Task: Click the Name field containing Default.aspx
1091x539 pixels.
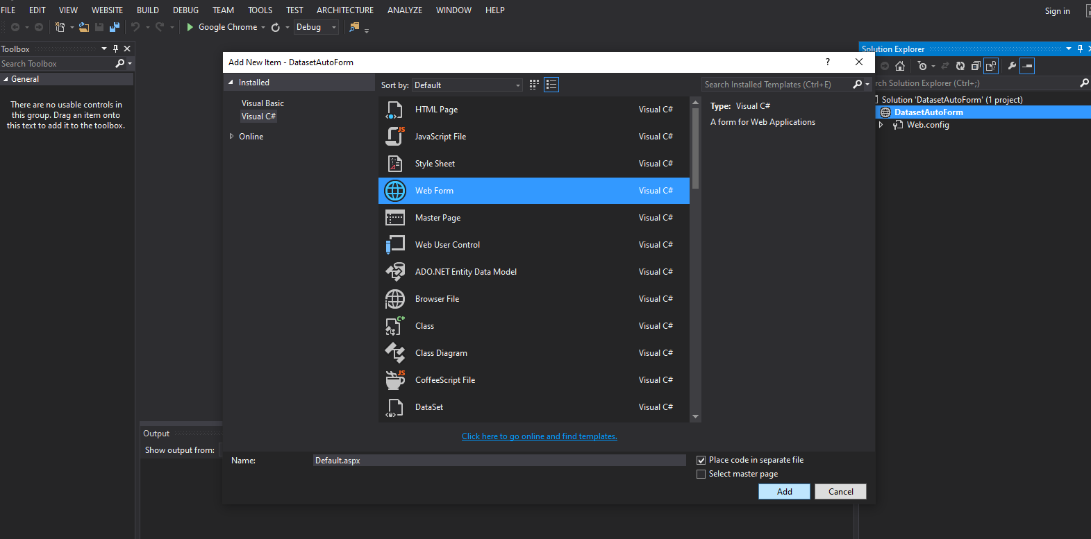Action: [x=499, y=460]
